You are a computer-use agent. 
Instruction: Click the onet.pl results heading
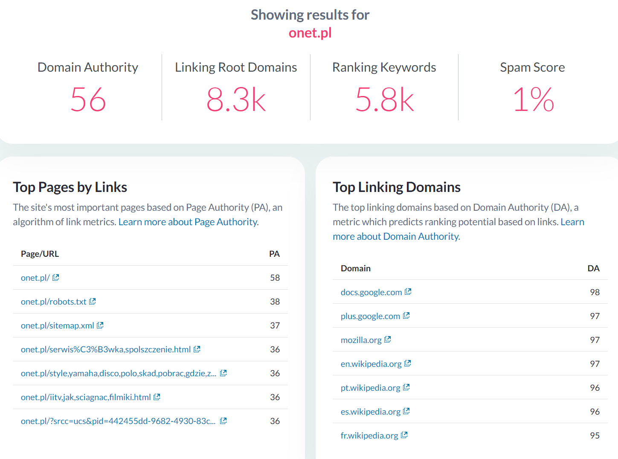click(310, 33)
